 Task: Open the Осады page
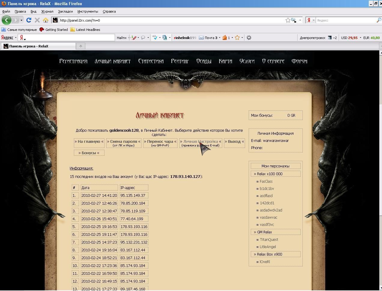point(204,61)
